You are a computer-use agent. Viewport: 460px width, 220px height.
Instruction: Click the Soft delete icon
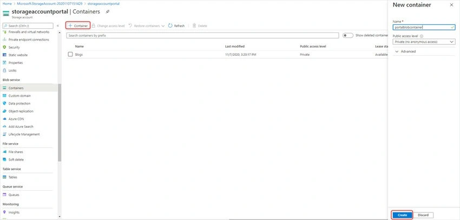click(4, 159)
